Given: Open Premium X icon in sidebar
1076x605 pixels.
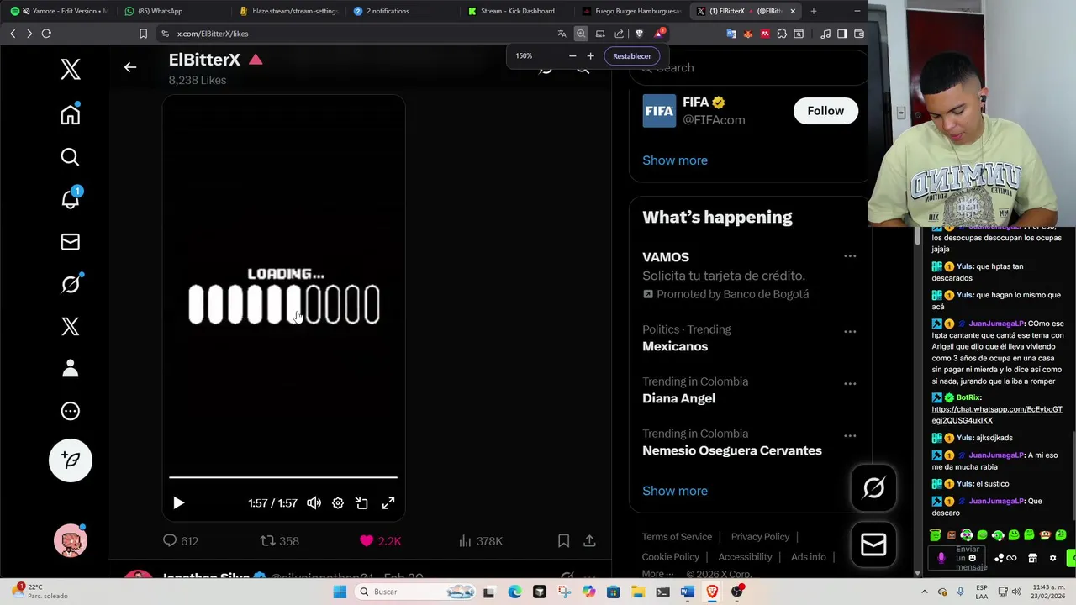Looking at the screenshot, I should click(x=71, y=326).
